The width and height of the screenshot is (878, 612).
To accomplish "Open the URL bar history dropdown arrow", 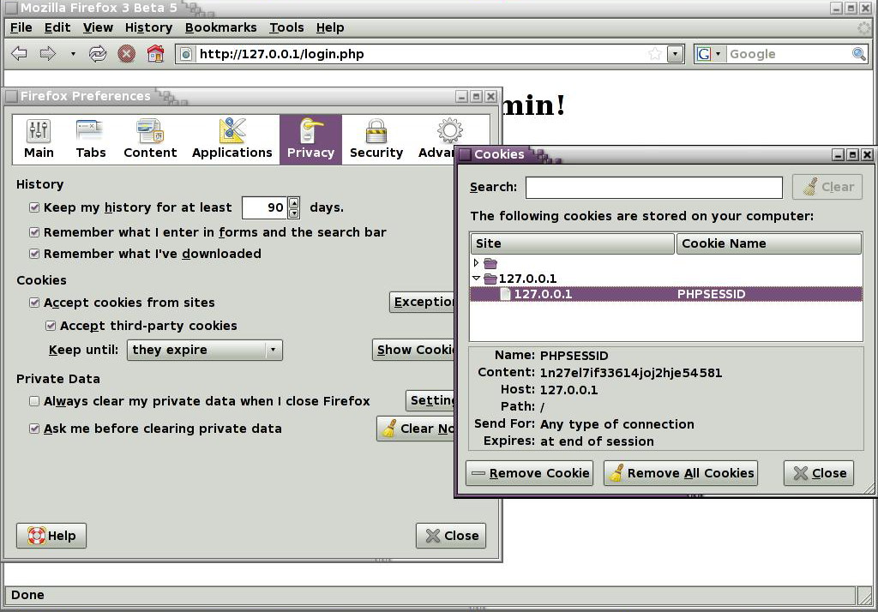I will [x=675, y=54].
